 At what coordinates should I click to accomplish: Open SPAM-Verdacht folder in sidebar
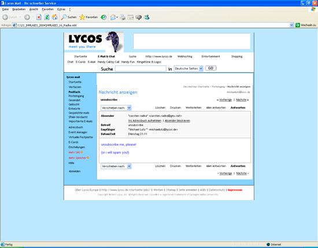[78, 117]
